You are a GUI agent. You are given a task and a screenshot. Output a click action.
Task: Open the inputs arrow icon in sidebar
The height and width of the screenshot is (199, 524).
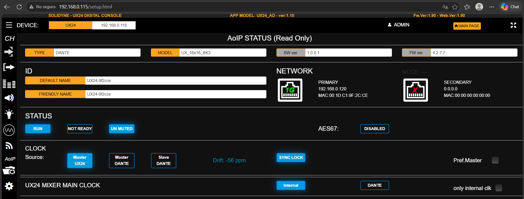(x=9, y=52)
